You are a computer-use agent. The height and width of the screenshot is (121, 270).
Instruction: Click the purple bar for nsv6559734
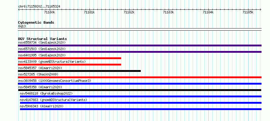(140, 45)
